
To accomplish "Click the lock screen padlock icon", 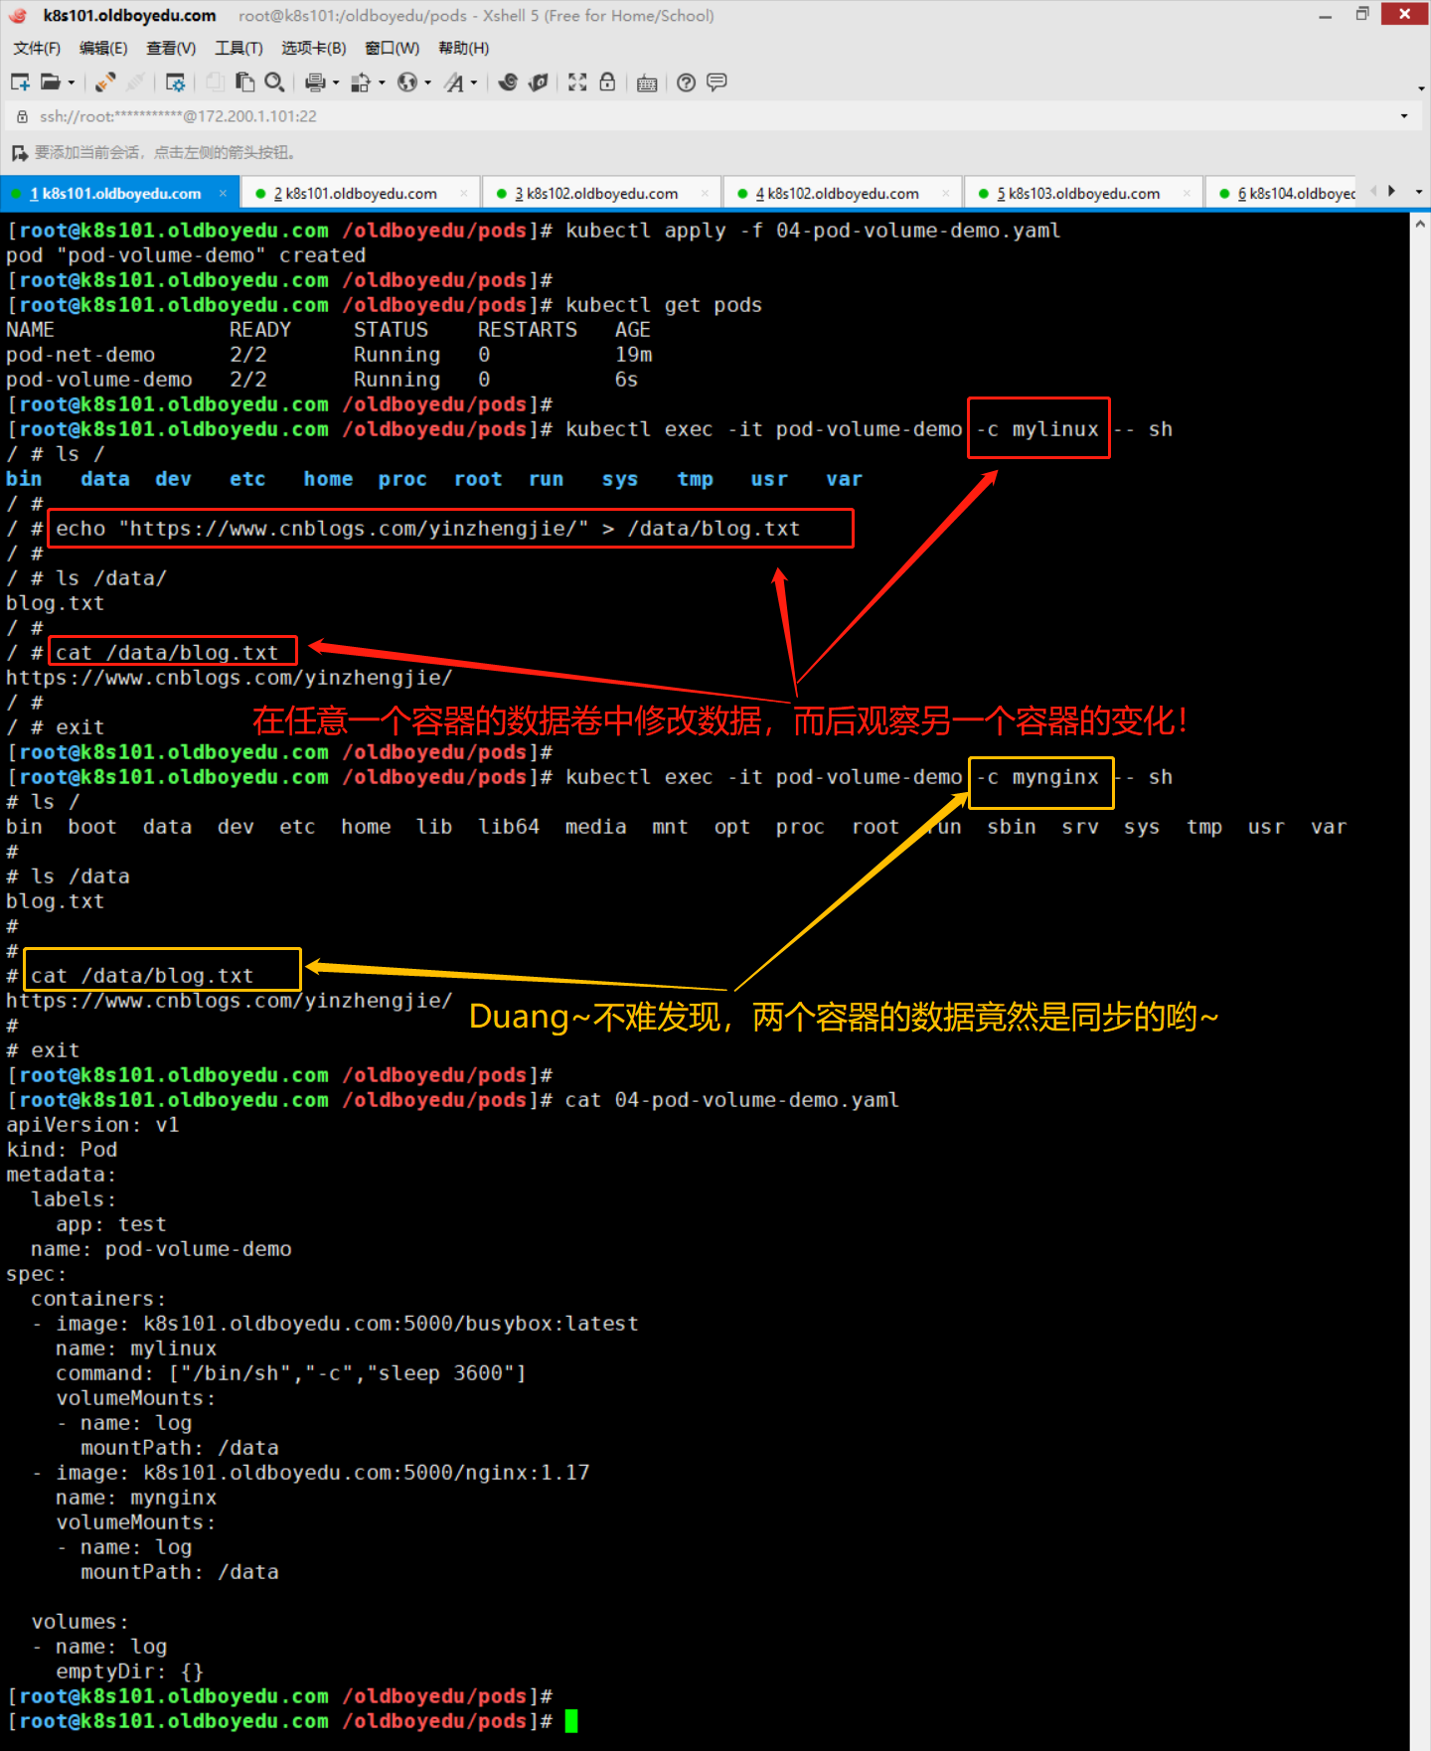I will click(x=607, y=82).
